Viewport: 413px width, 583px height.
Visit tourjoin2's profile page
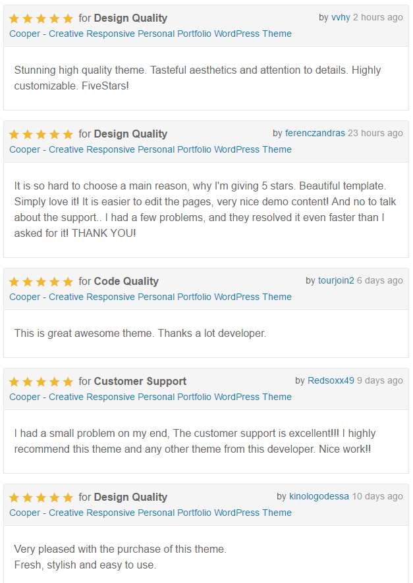(x=336, y=281)
